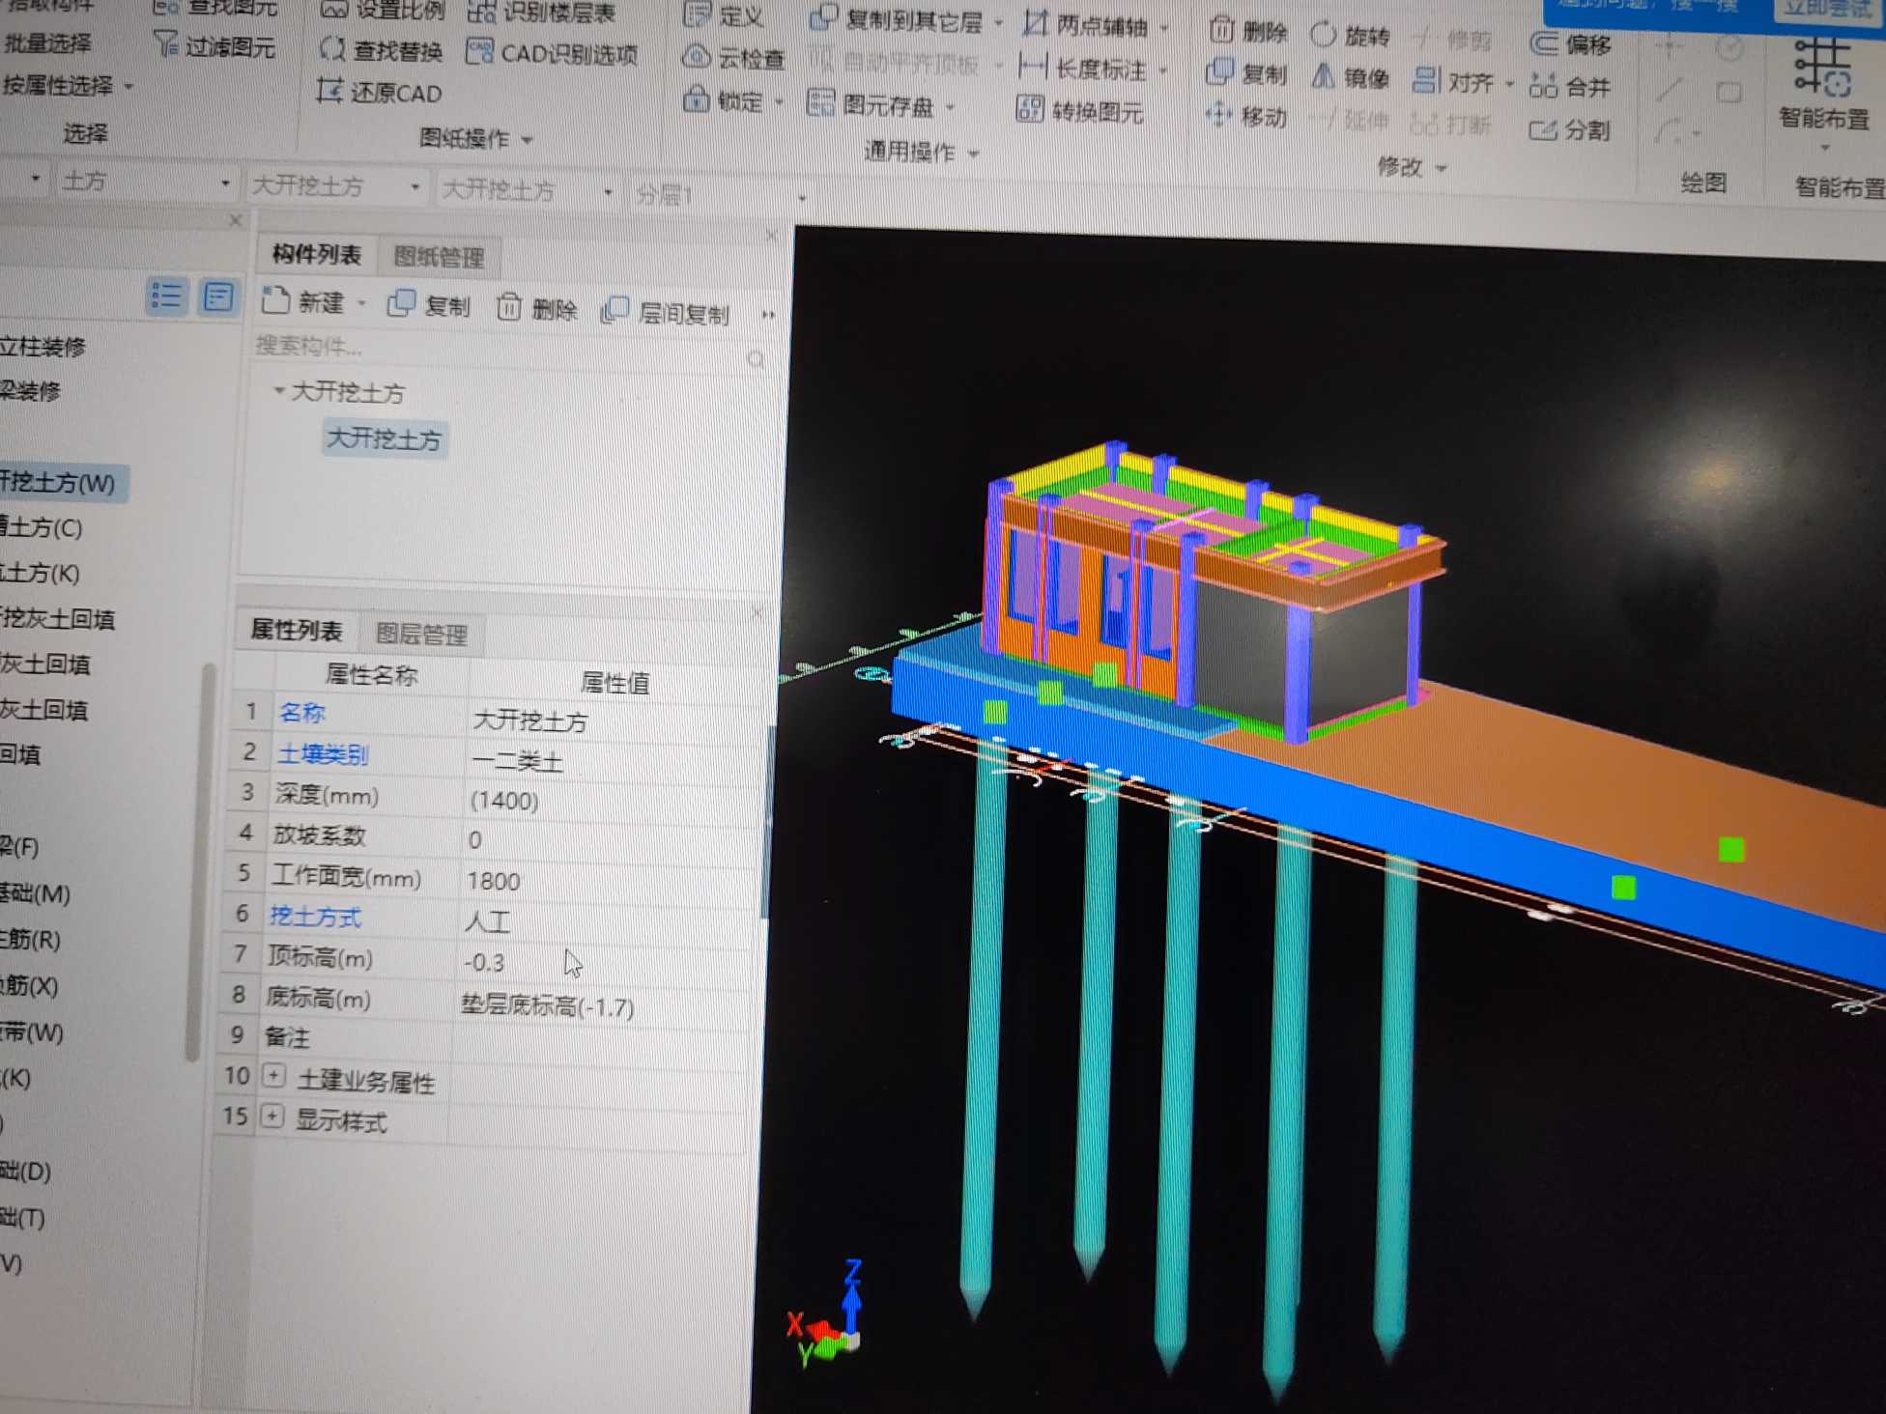Click the CAD识别选项 icon
1886x1414 pixels.
479,51
